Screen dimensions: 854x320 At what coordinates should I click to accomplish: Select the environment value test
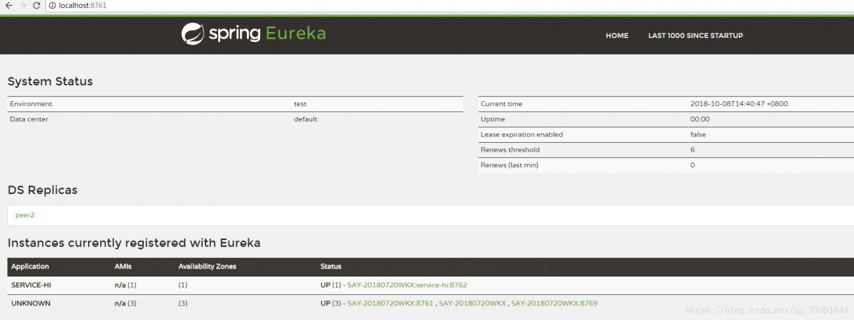pyautogui.click(x=300, y=104)
